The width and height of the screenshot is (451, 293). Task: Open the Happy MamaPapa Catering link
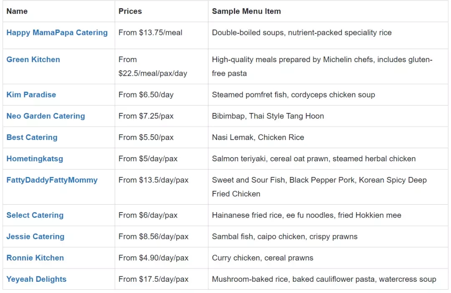[x=57, y=33]
